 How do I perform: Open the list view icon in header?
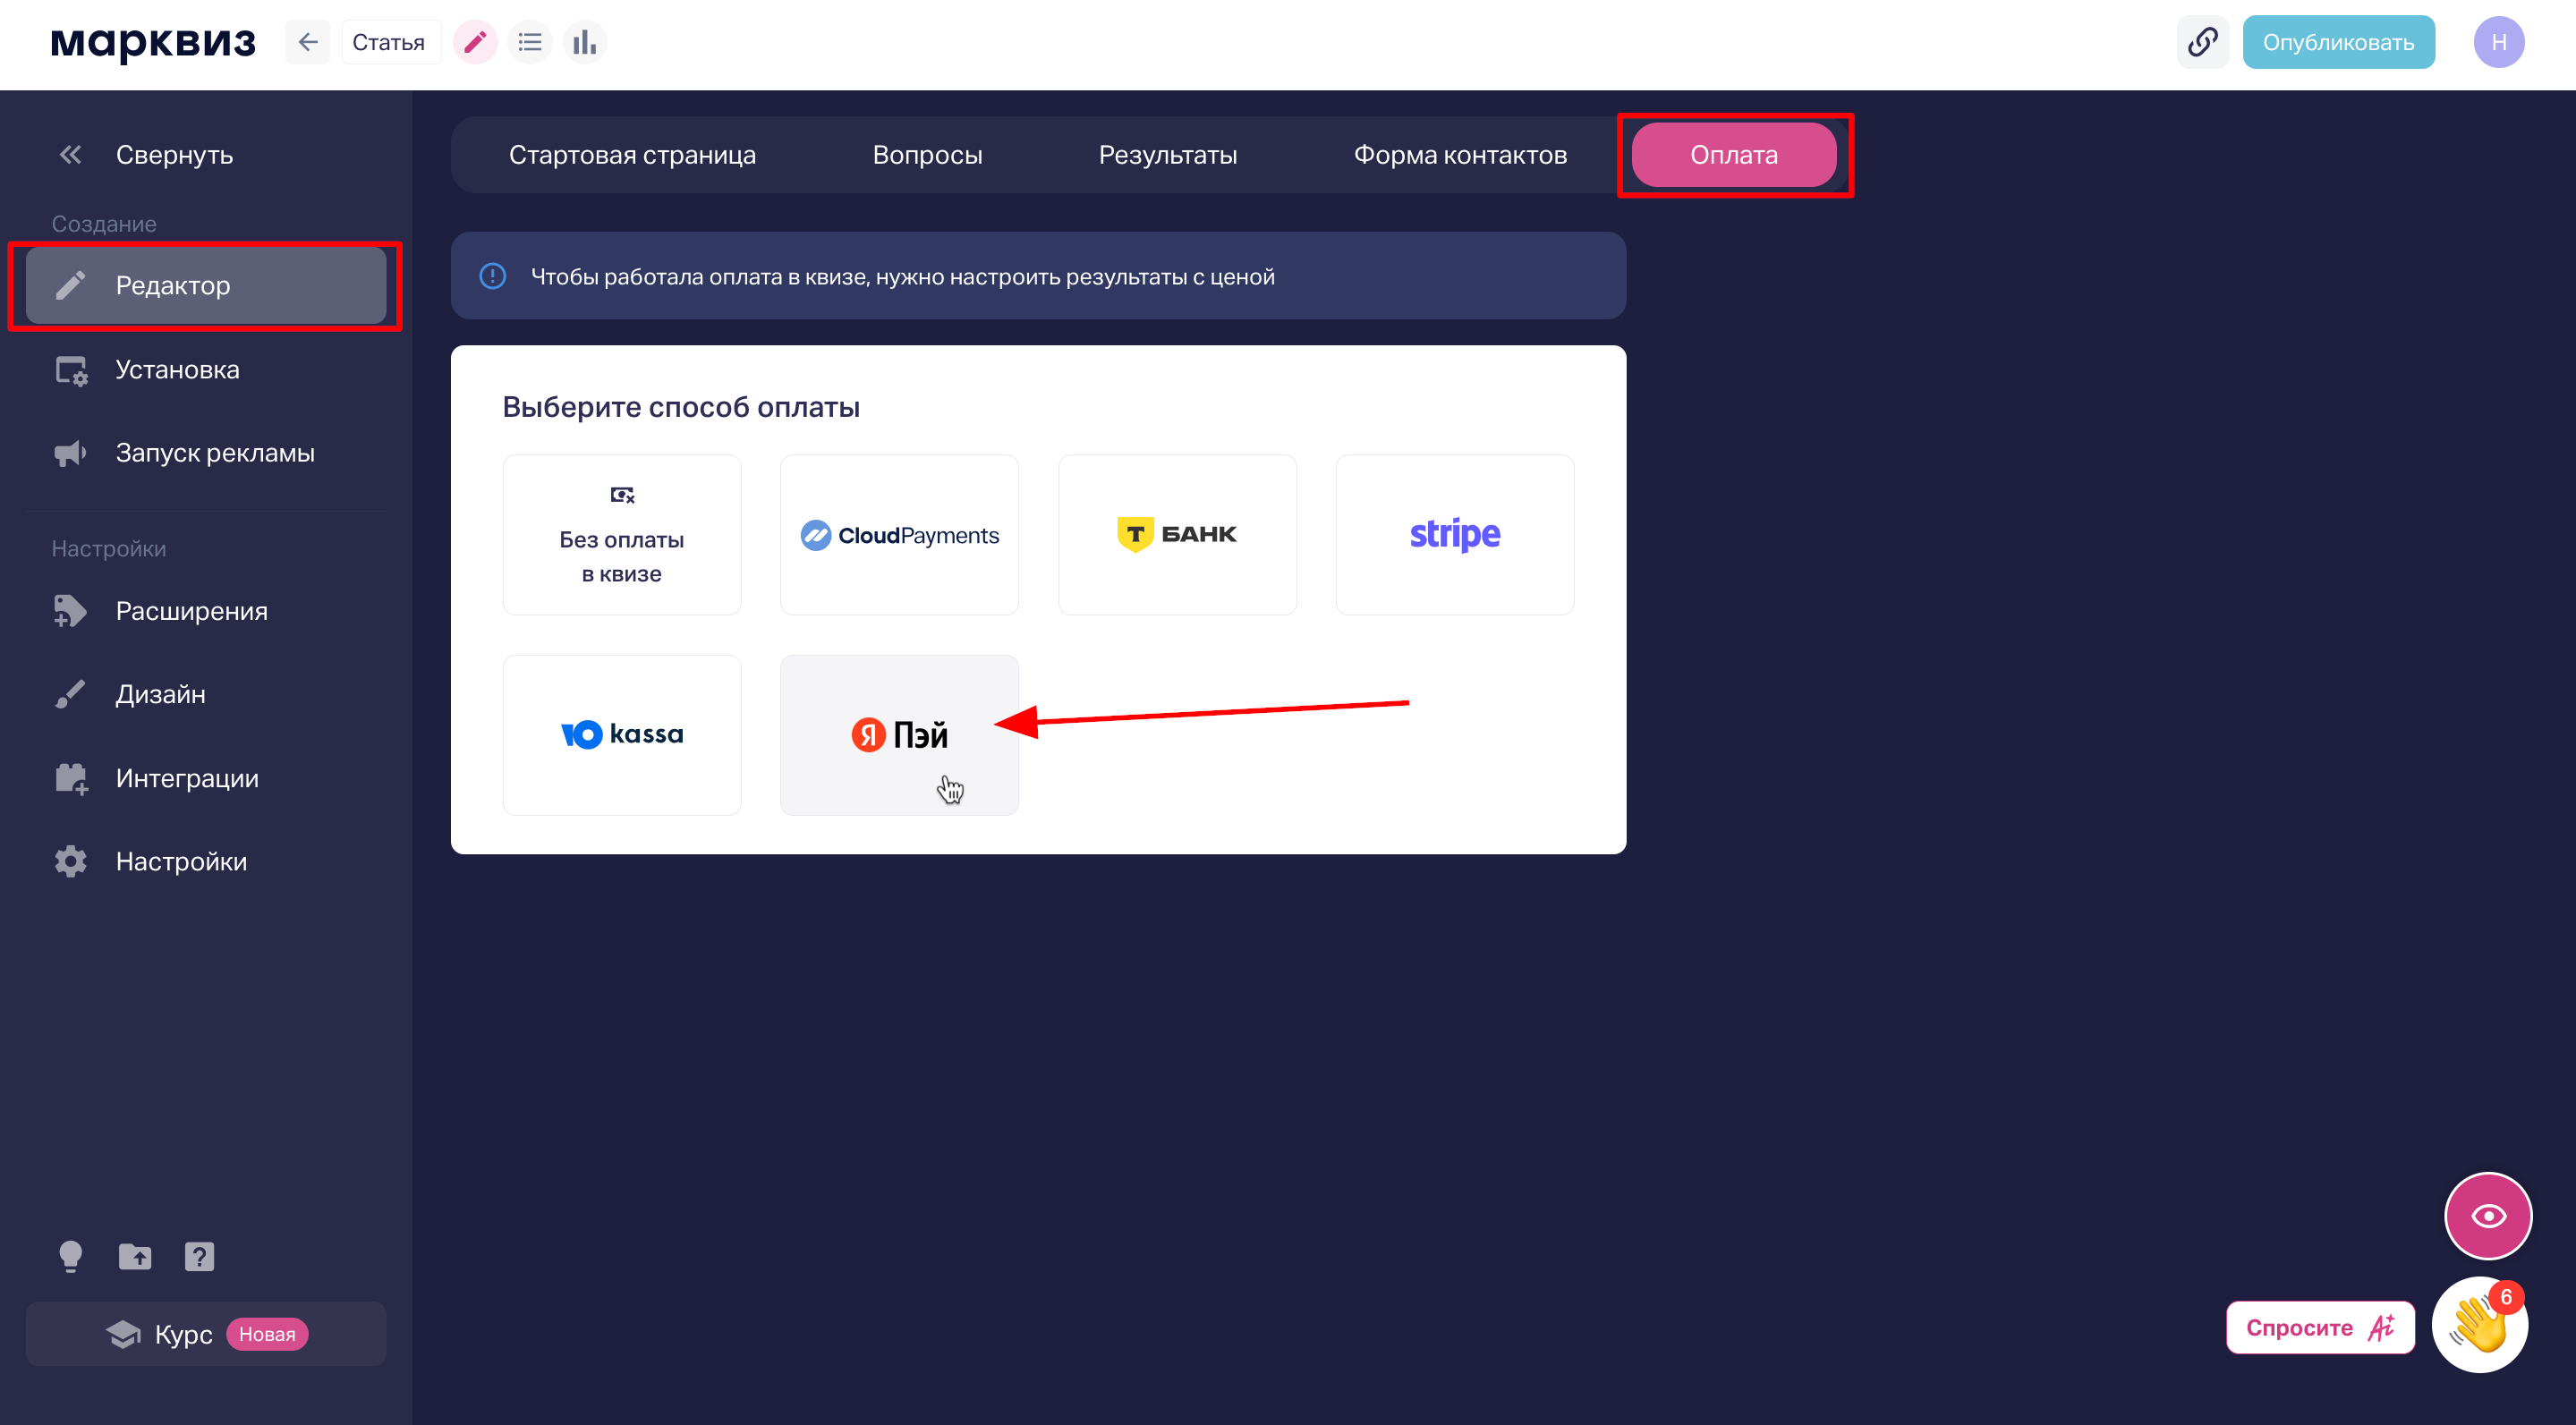point(530,42)
